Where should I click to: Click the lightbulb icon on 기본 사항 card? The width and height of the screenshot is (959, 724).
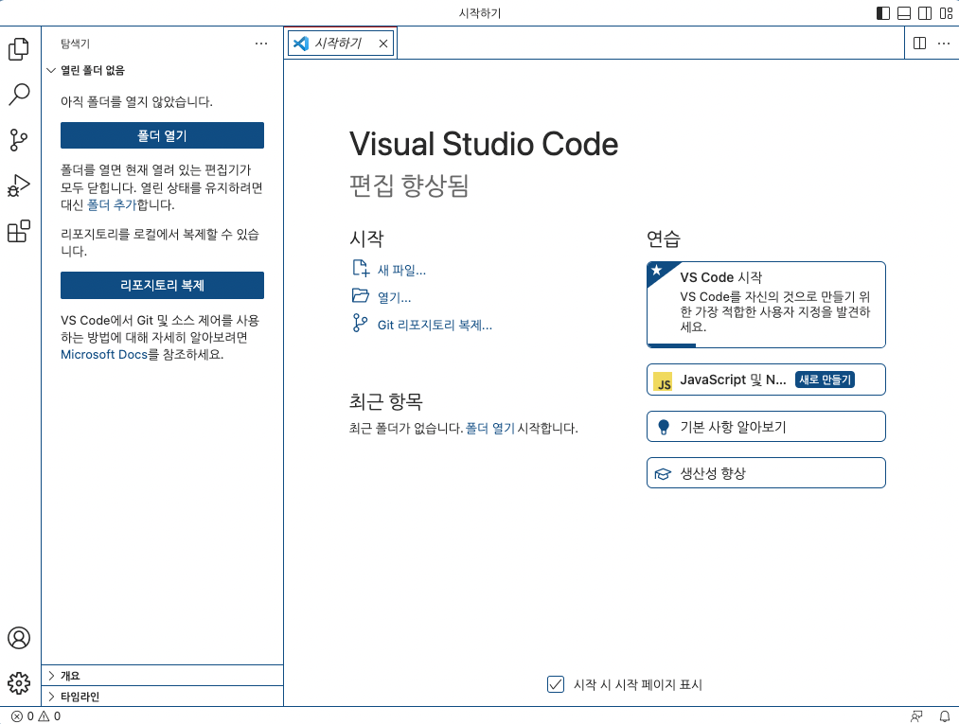point(664,427)
